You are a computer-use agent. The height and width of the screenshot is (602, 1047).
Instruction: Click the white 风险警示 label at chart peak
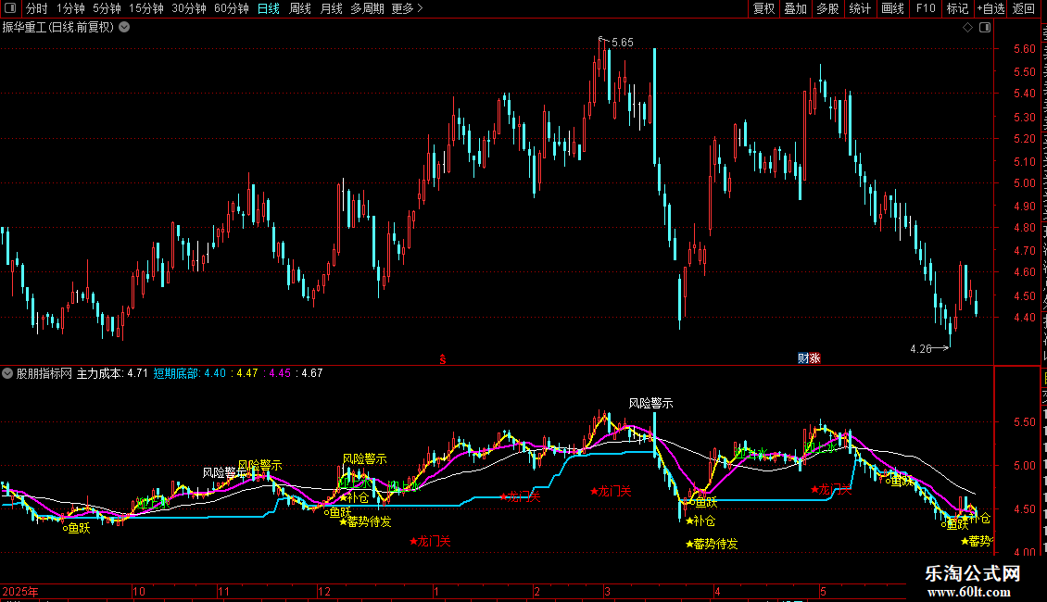651,403
